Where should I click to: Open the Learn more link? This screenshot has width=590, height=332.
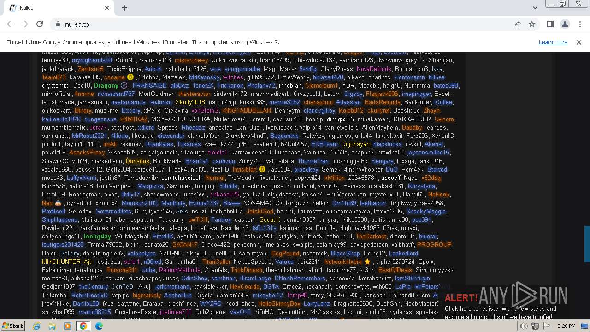click(553, 42)
